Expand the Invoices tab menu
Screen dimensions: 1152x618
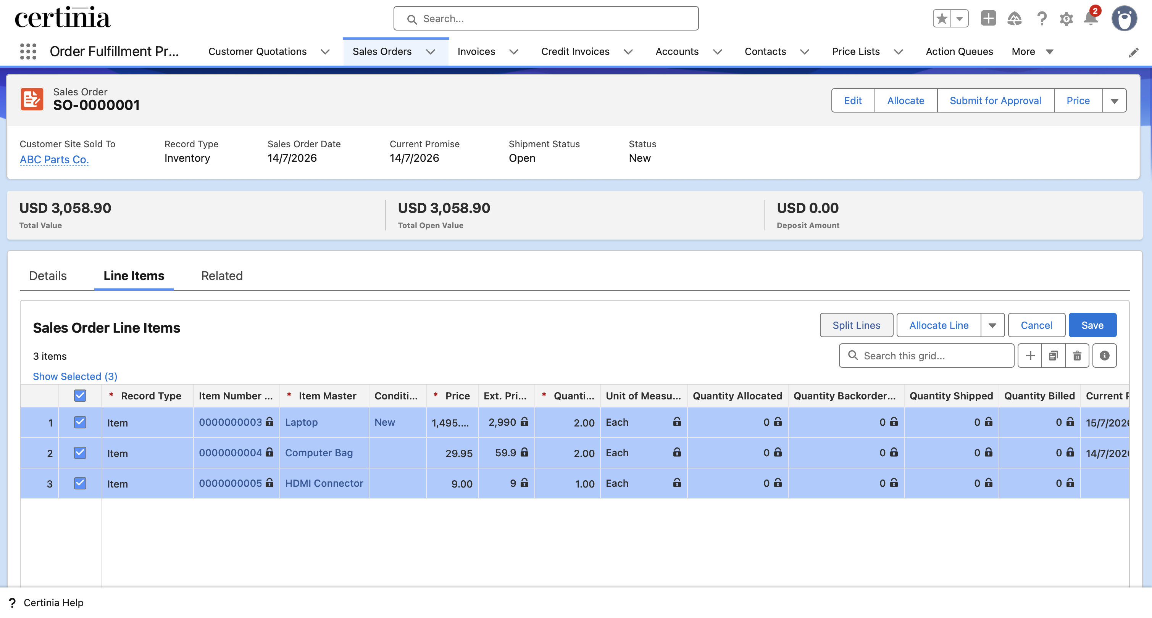(514, 52)
